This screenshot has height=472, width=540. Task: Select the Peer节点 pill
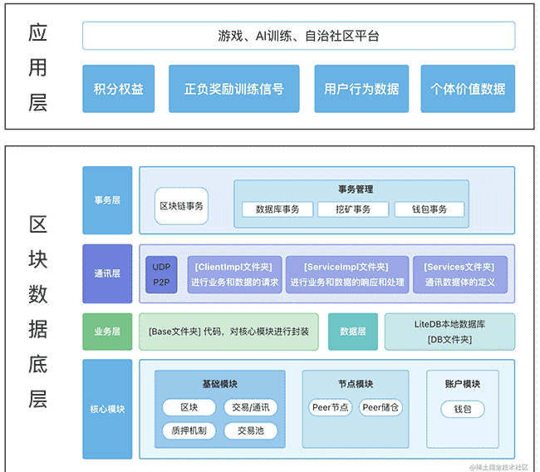[331, 407]
